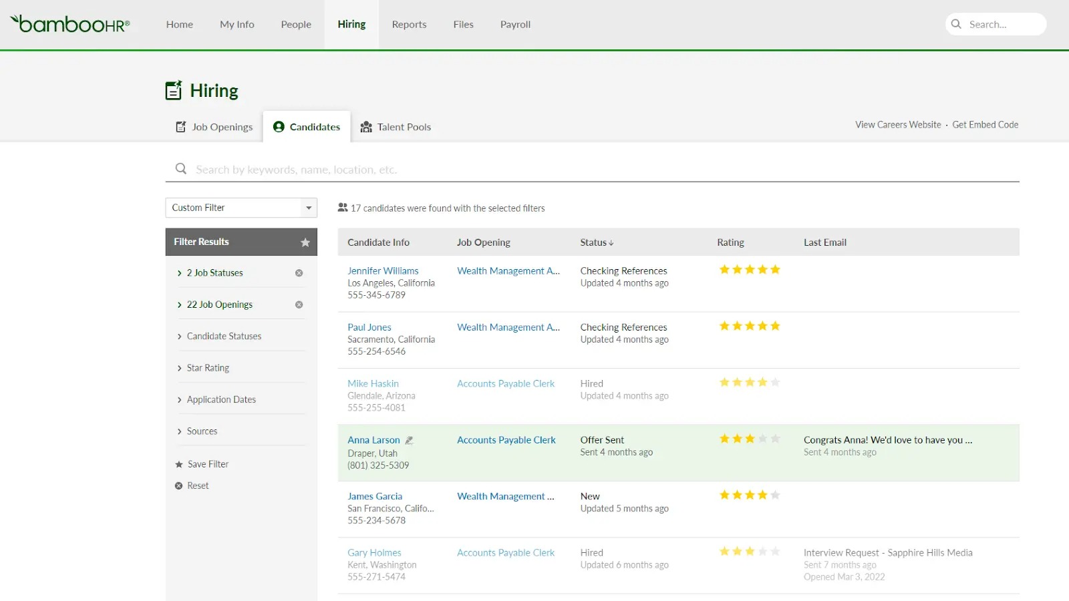Screen dimensions: 1069x601
Task: Open the Custom Filter dropdown
Action: pyautogui.click(x=241, y=208)
